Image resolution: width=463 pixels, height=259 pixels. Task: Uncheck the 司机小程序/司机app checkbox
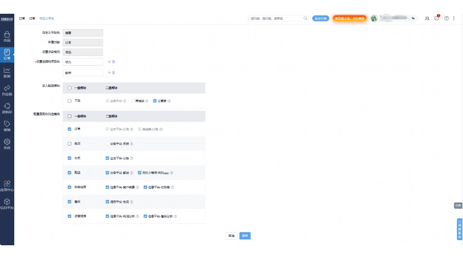tap(140, 172)
